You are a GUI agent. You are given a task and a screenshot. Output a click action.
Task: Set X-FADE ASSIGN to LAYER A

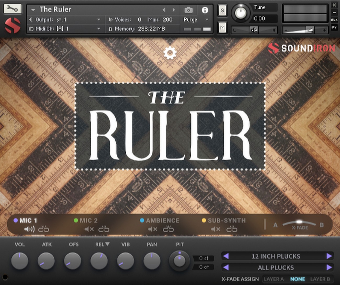pyautogui.click(x=274, y=279)
